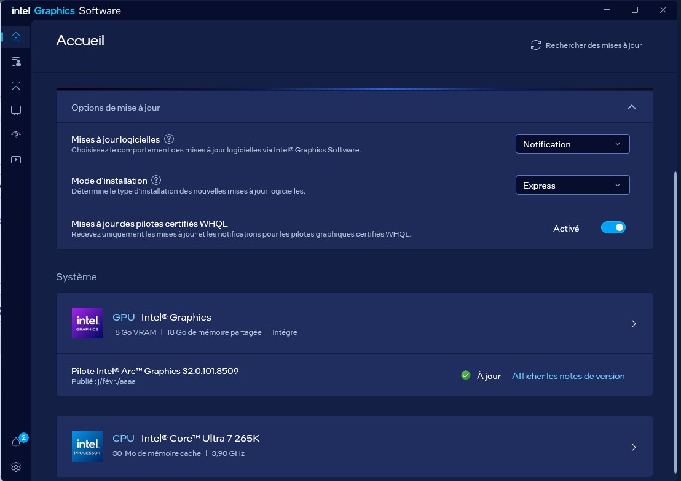Open the Display monitor icon in sidebar
This screenshot has height=481, width=681.
click(16, 111)
